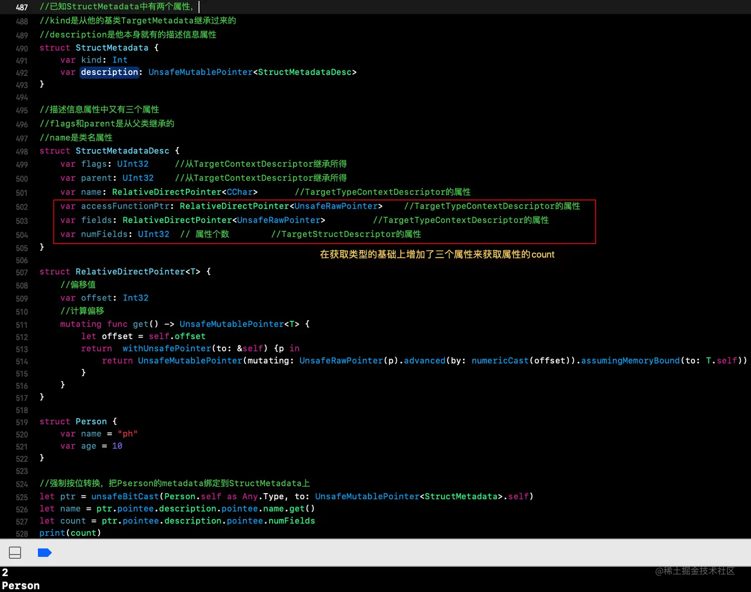Click the console output "2"
Screen dimensions: 751x592
(5, 572)
